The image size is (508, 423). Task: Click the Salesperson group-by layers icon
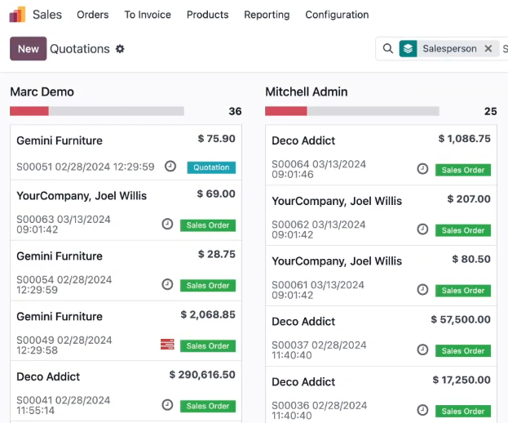coord(408,49)
